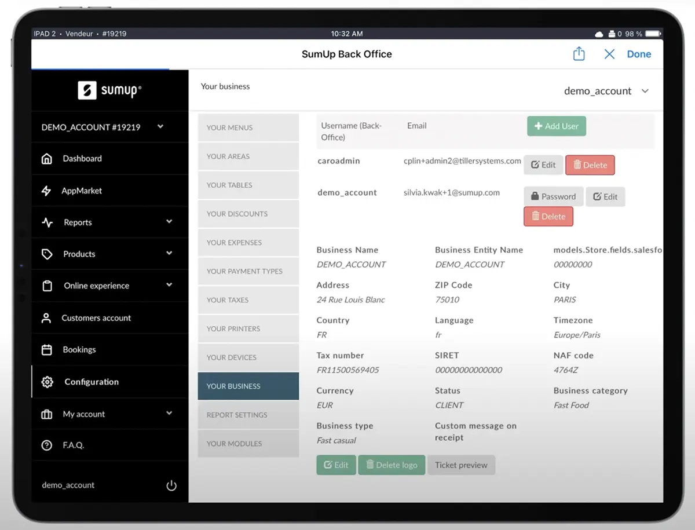695x530 pixels.
Task: Click the silvia.kwak+1@sumup.com email
Action: [452, 192]
